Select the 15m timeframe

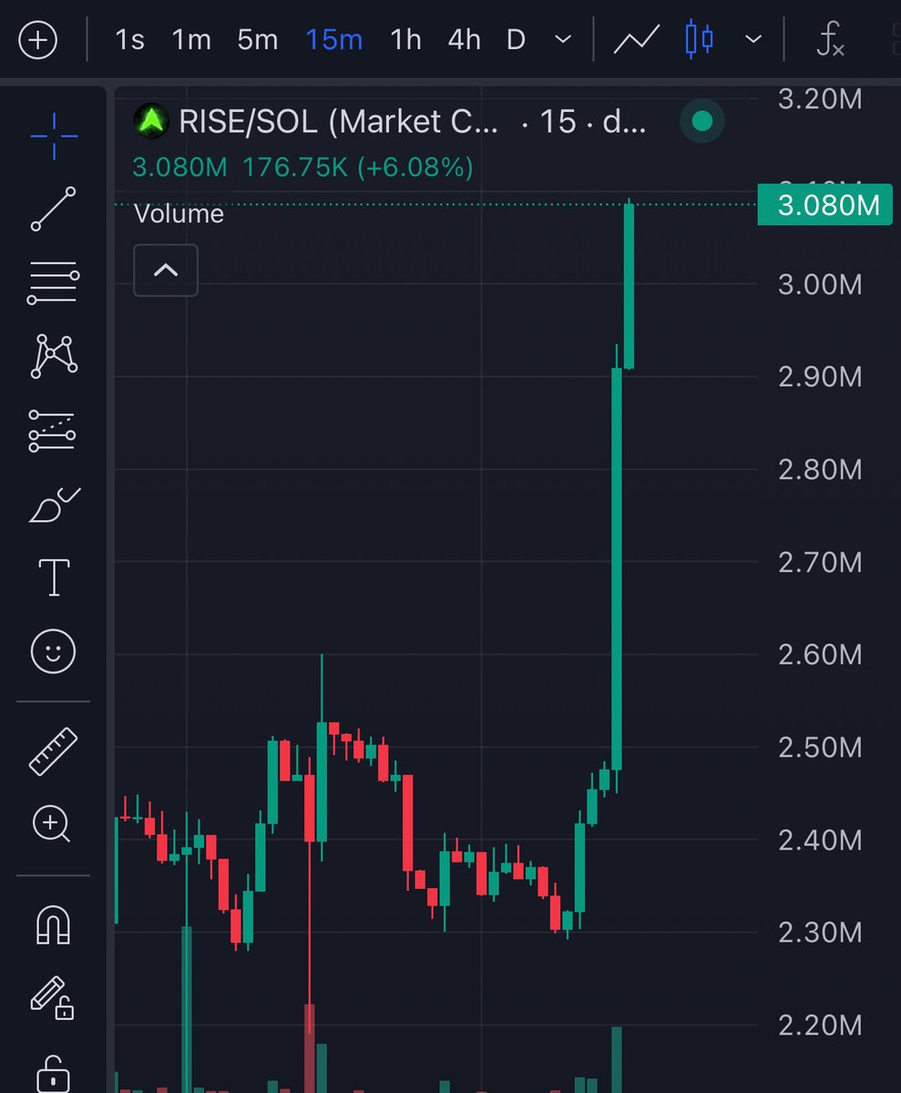(x=334, y=40)
